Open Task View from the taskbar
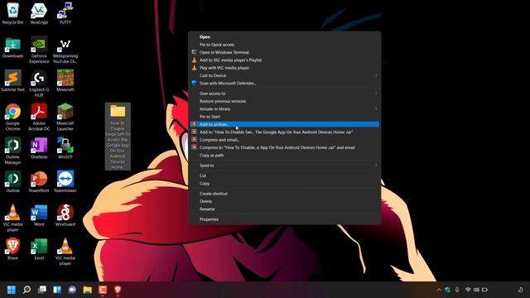The image size is (530, 298). (x=42, y=290)
